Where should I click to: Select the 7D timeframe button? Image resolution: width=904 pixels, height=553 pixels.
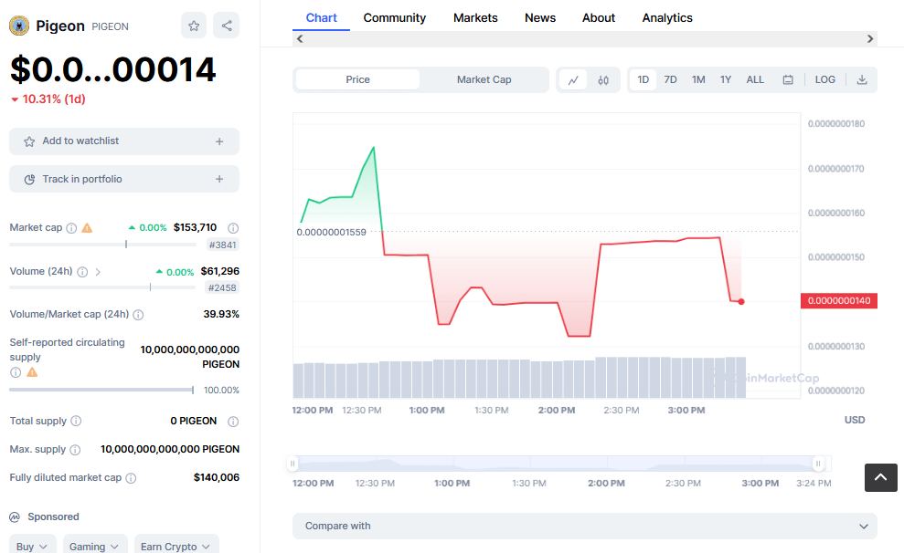(x=670, y=79)
